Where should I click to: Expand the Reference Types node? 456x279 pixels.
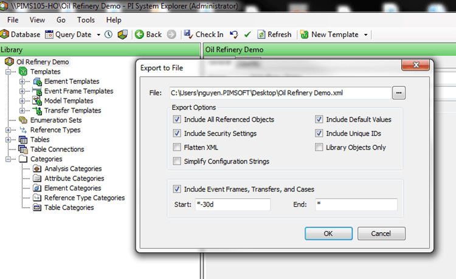click(8, 130)
